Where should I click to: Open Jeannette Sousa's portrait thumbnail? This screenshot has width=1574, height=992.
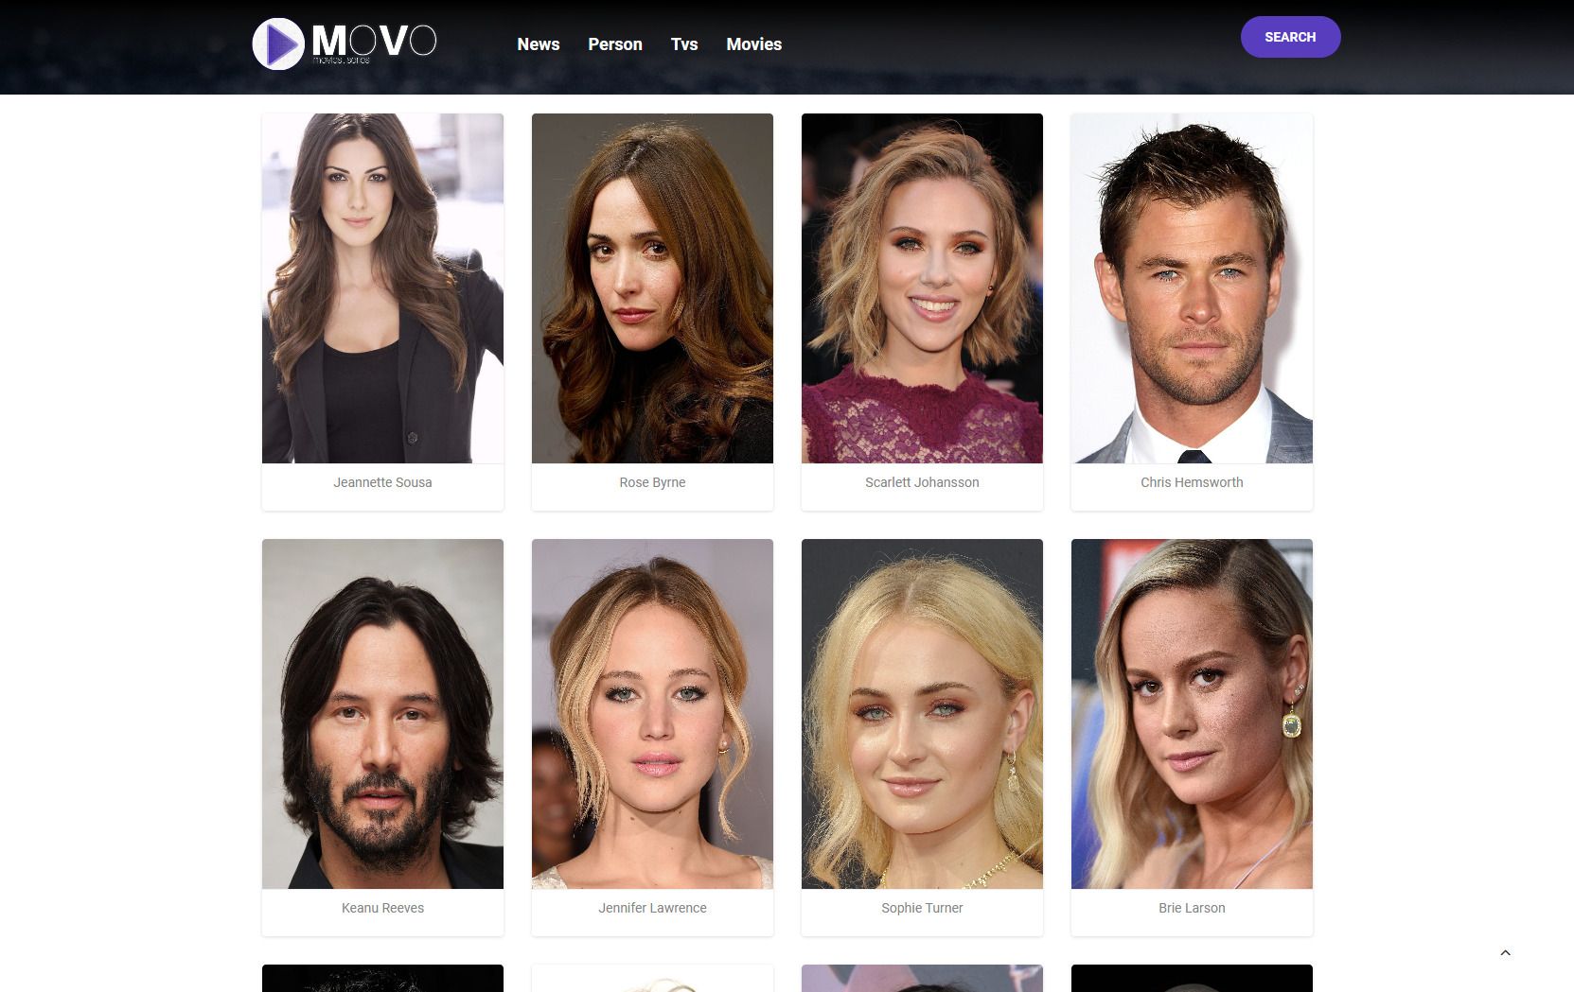tap(382, 288)
